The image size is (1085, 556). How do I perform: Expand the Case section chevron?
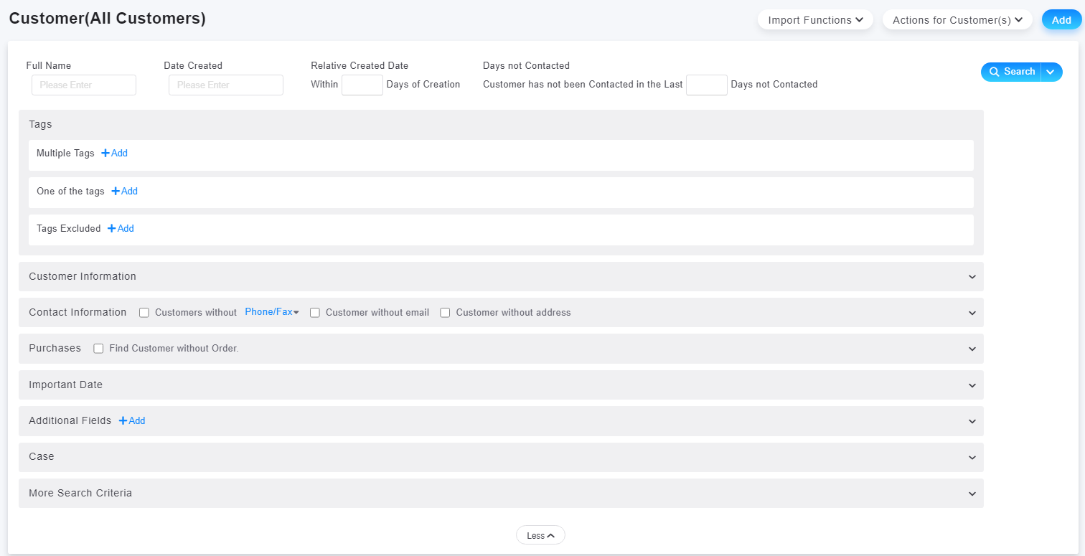click(x=972, y=457)
